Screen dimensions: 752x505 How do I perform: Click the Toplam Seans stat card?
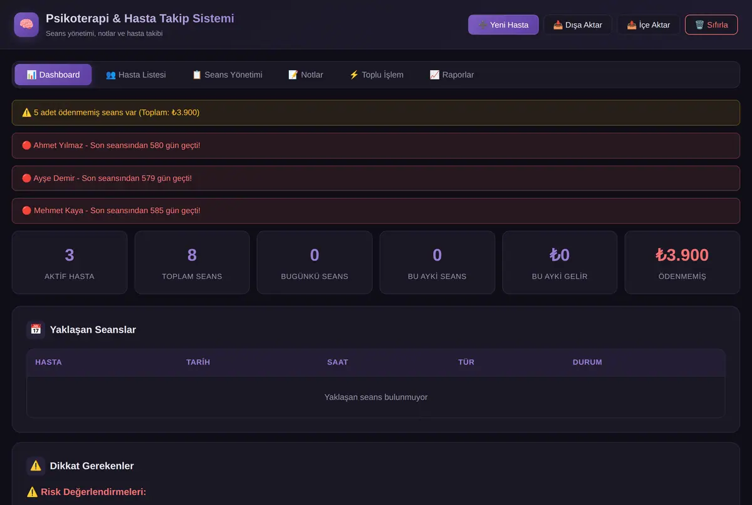pyautogui.click(x=192, y=263)
